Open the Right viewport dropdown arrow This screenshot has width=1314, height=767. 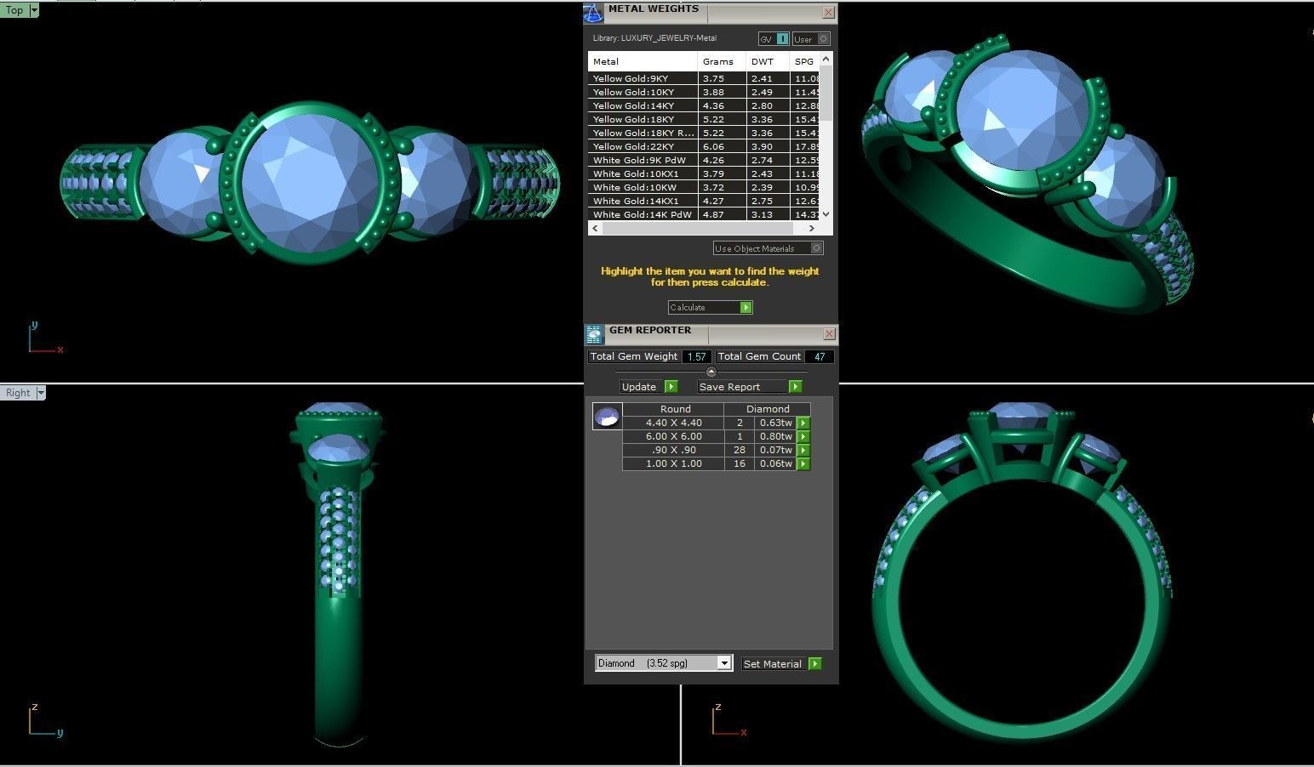click(x=40, y=392)
